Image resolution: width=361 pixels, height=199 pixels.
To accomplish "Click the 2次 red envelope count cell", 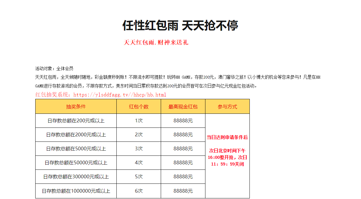I will point(139,135).
